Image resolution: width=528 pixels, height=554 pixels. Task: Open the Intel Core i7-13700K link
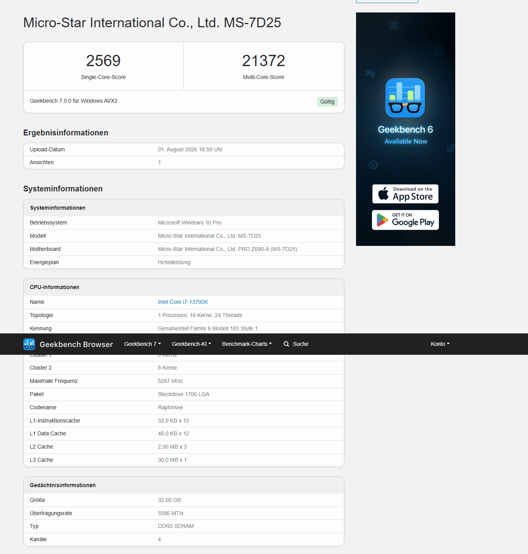pos(183,302)
